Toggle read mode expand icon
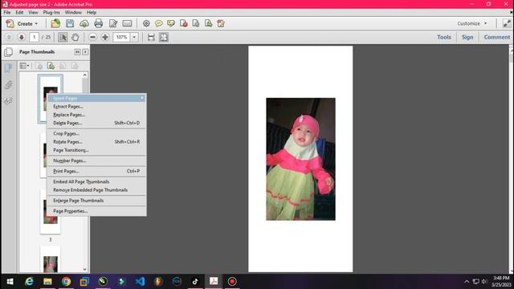This screenshot has height=289, width=514. [507, 23]
